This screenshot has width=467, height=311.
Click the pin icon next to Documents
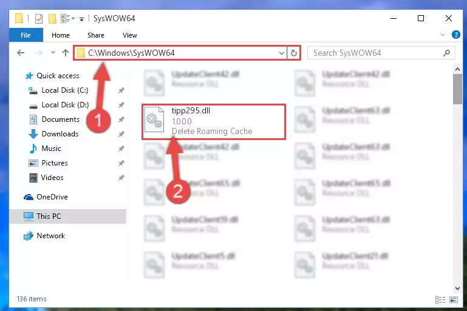click(121, 119)
